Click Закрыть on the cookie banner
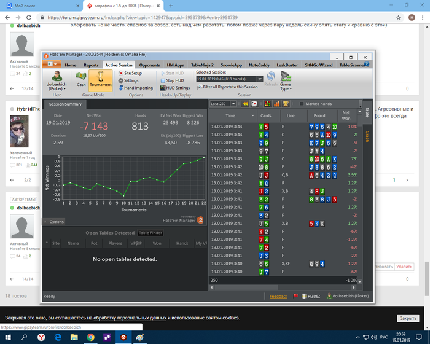Viewport: 430px width, 344px height. click(408, 318)
